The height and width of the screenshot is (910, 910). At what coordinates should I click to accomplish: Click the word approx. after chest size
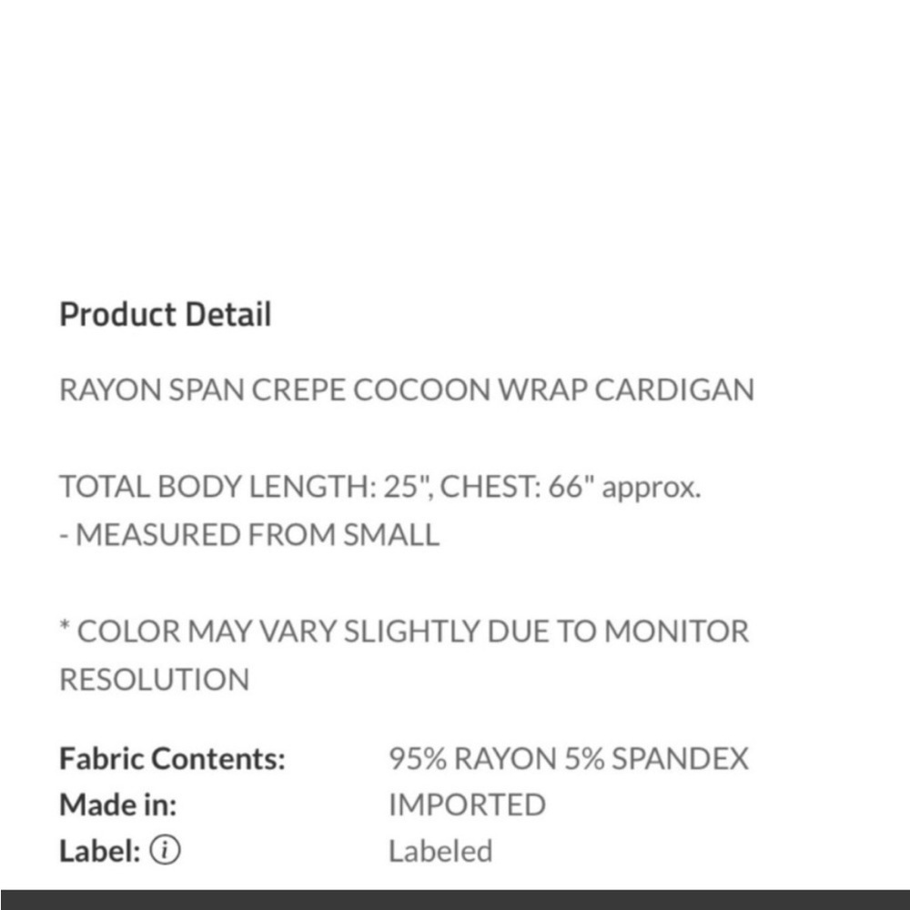coord(652,488)
